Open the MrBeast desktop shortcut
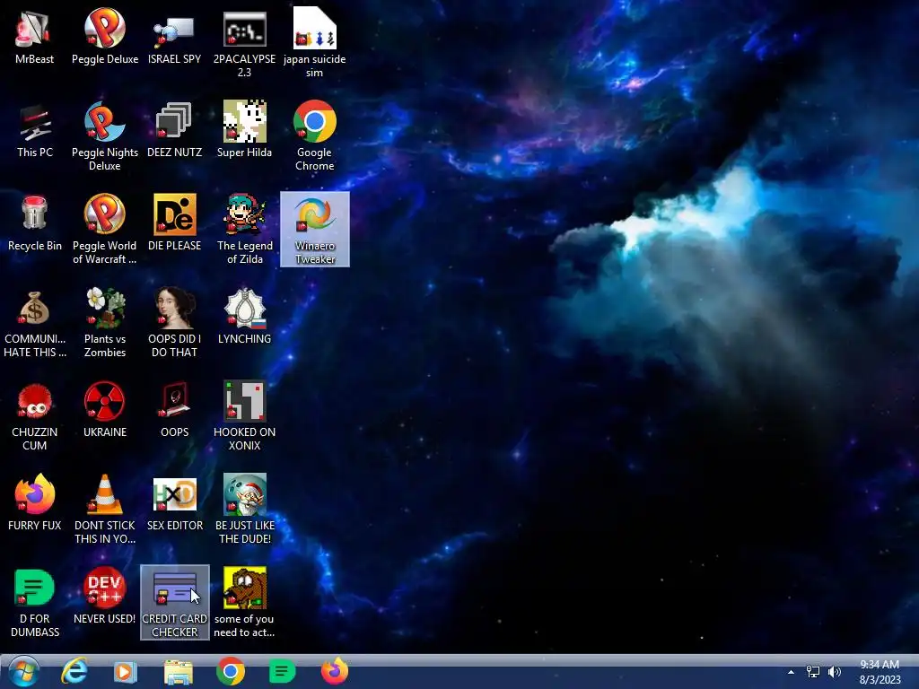 point(34,36)
